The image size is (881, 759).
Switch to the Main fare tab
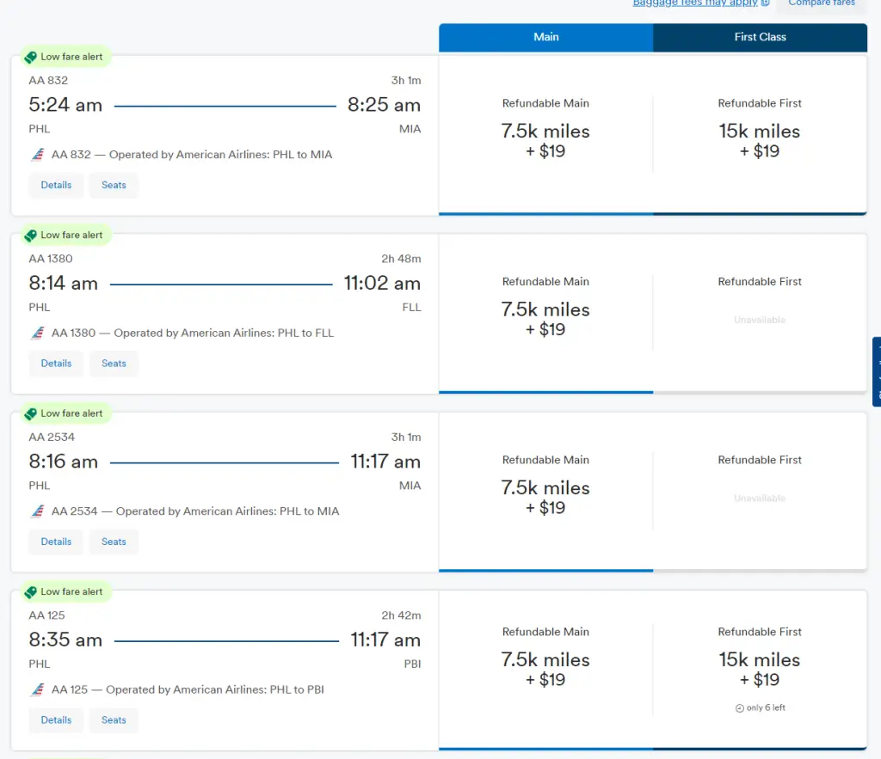pyautogui.click(x=545, y=37)
